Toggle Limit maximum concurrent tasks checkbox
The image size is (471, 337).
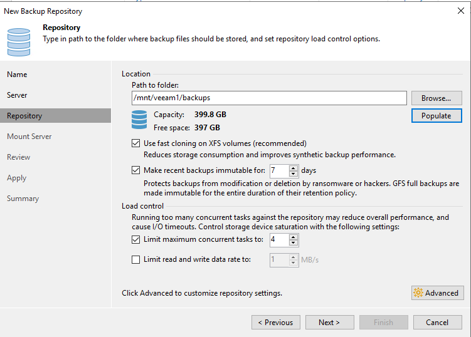136,239
